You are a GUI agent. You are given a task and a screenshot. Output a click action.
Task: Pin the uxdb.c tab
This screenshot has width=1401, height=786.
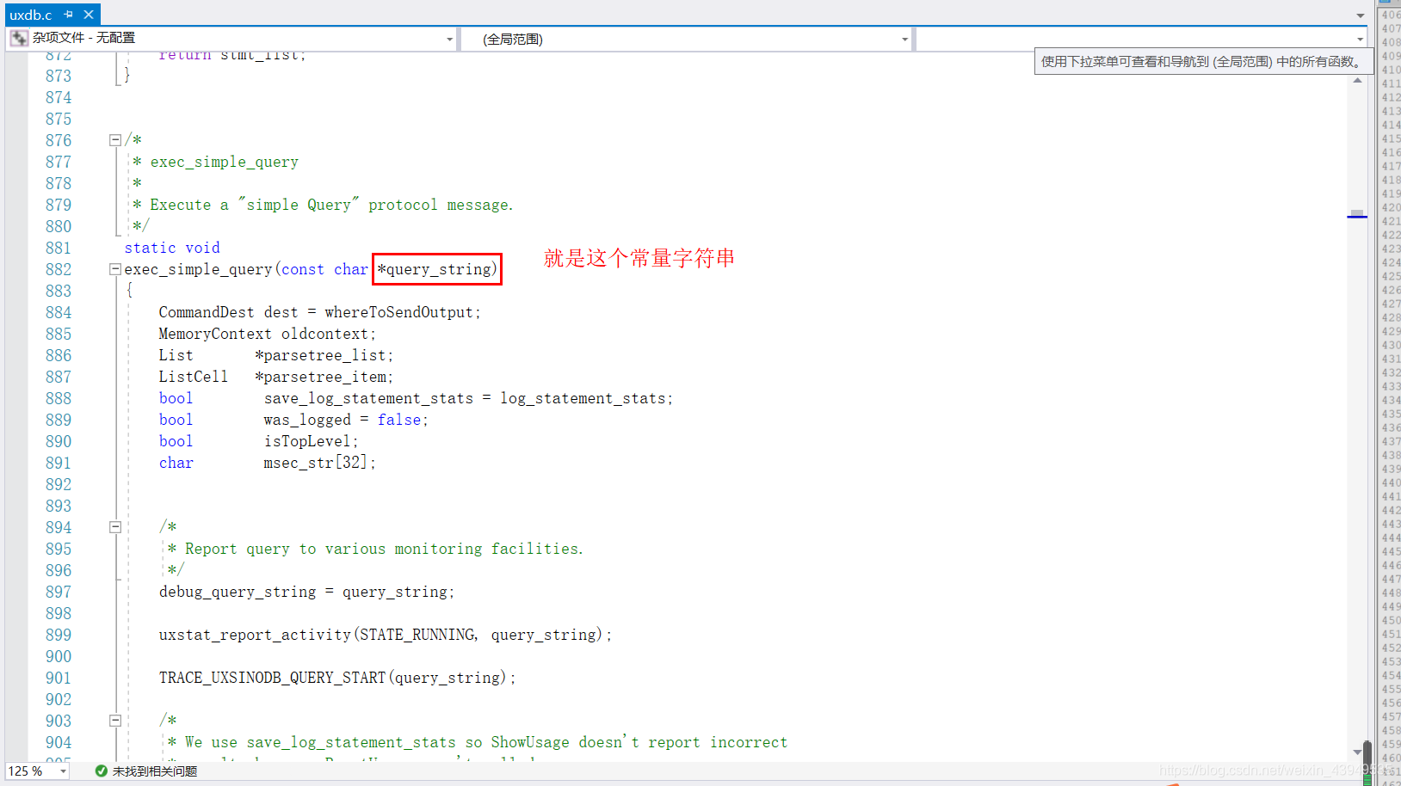click(x=69, y=15)
